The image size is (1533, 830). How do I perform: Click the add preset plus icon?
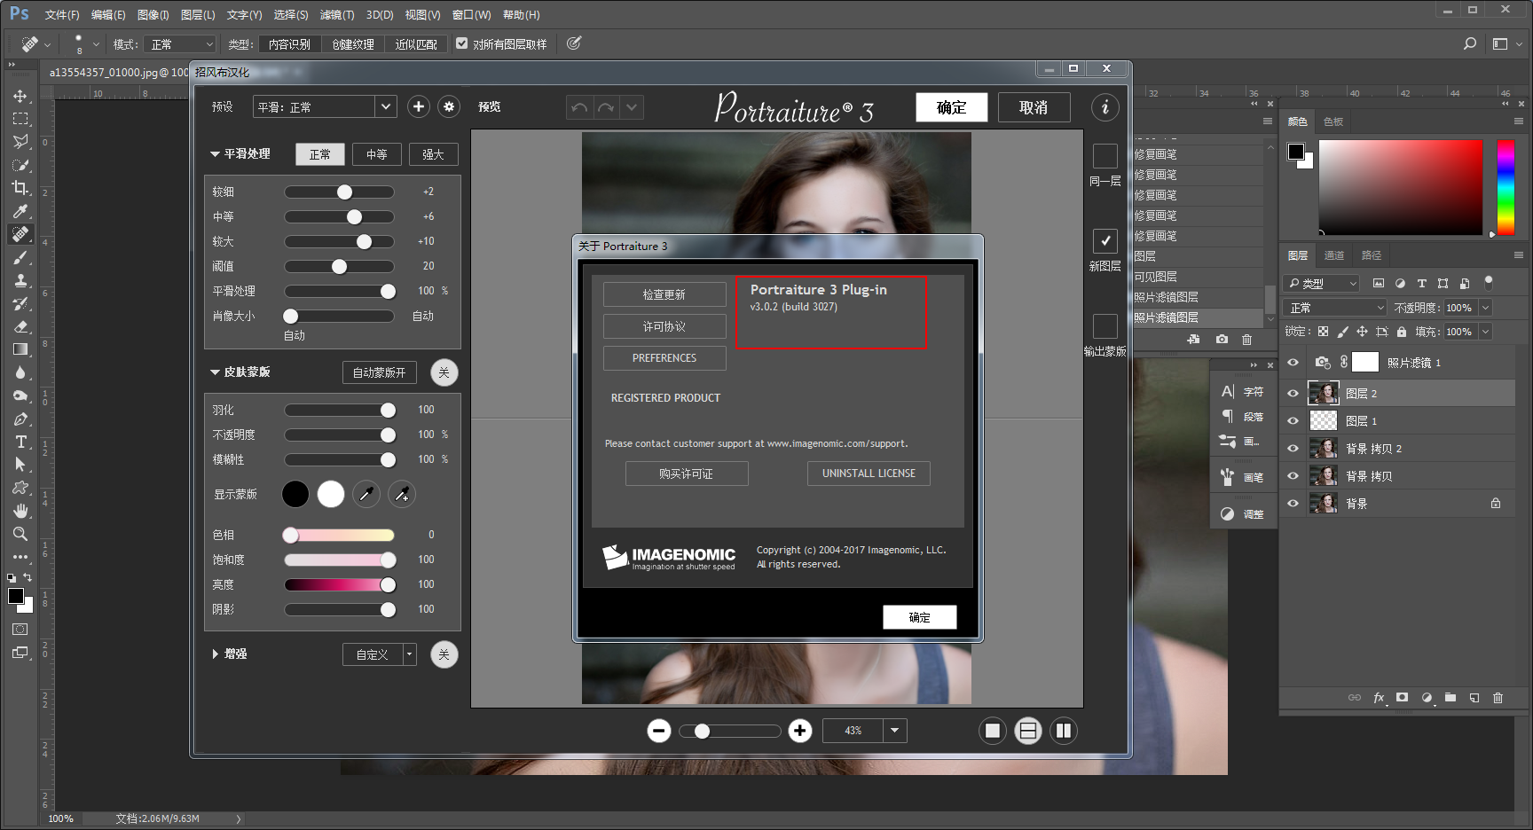[x=419, y=107]
